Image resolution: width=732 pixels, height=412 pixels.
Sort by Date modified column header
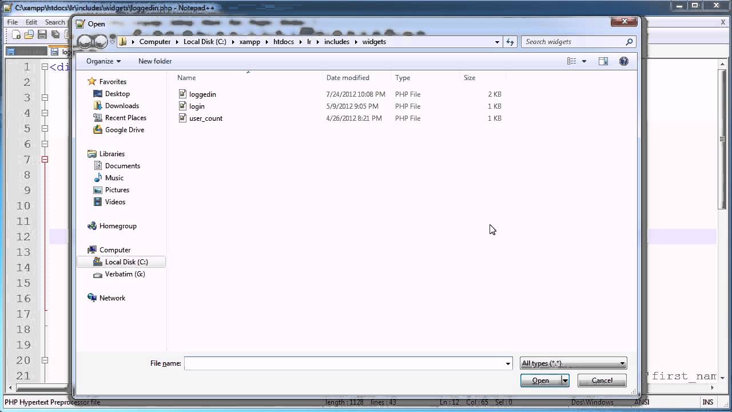[348, 78]
